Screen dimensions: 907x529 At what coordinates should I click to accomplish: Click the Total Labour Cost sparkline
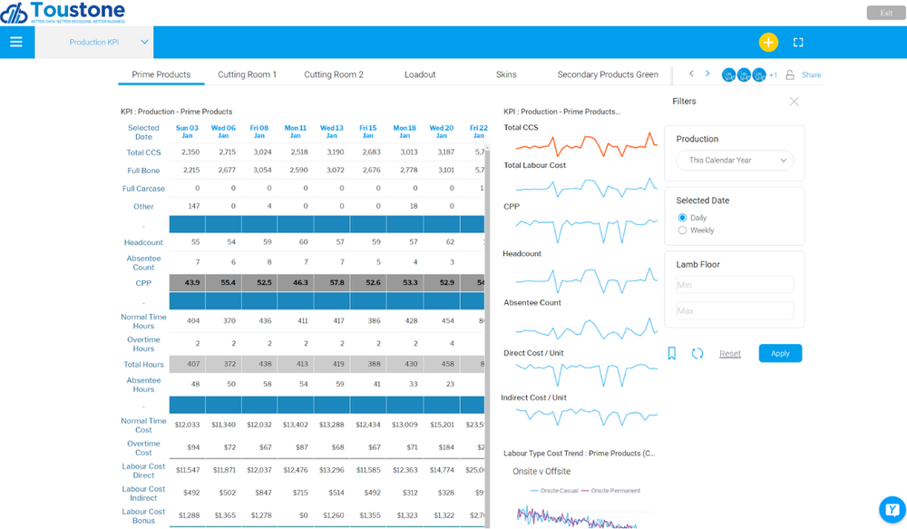click(587, 187)
